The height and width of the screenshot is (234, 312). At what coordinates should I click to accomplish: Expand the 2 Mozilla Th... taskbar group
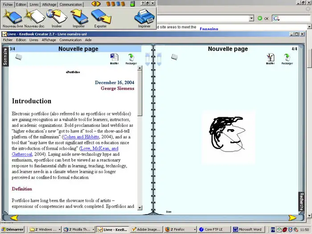(x=93, y=230)
